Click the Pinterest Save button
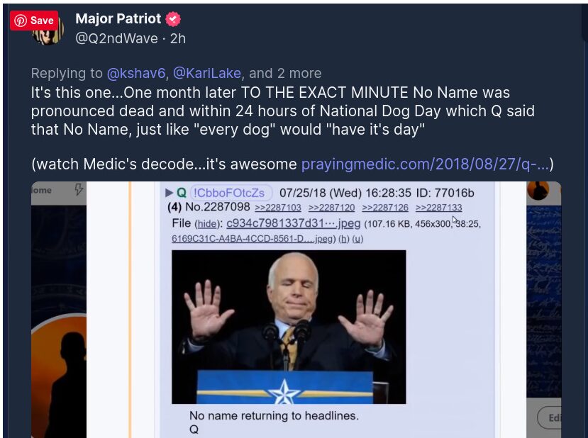The image size is (588, 438). point(34,21)
